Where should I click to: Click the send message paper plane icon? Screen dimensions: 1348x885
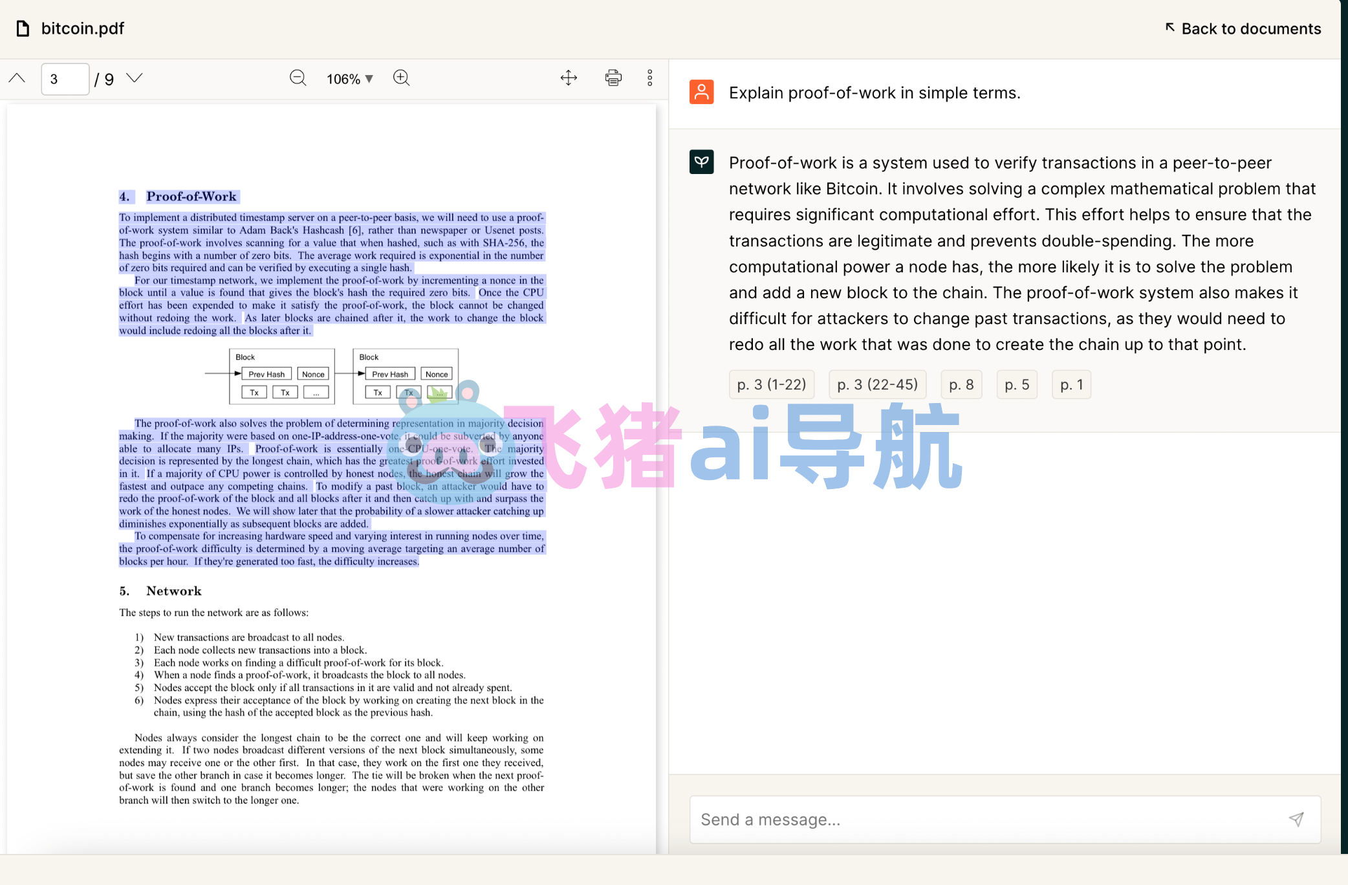[x=1296, y=820]
